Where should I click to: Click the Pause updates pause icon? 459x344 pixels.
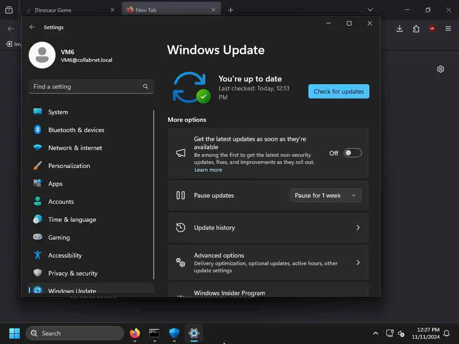pyautogui.click(x=181, y=195)
